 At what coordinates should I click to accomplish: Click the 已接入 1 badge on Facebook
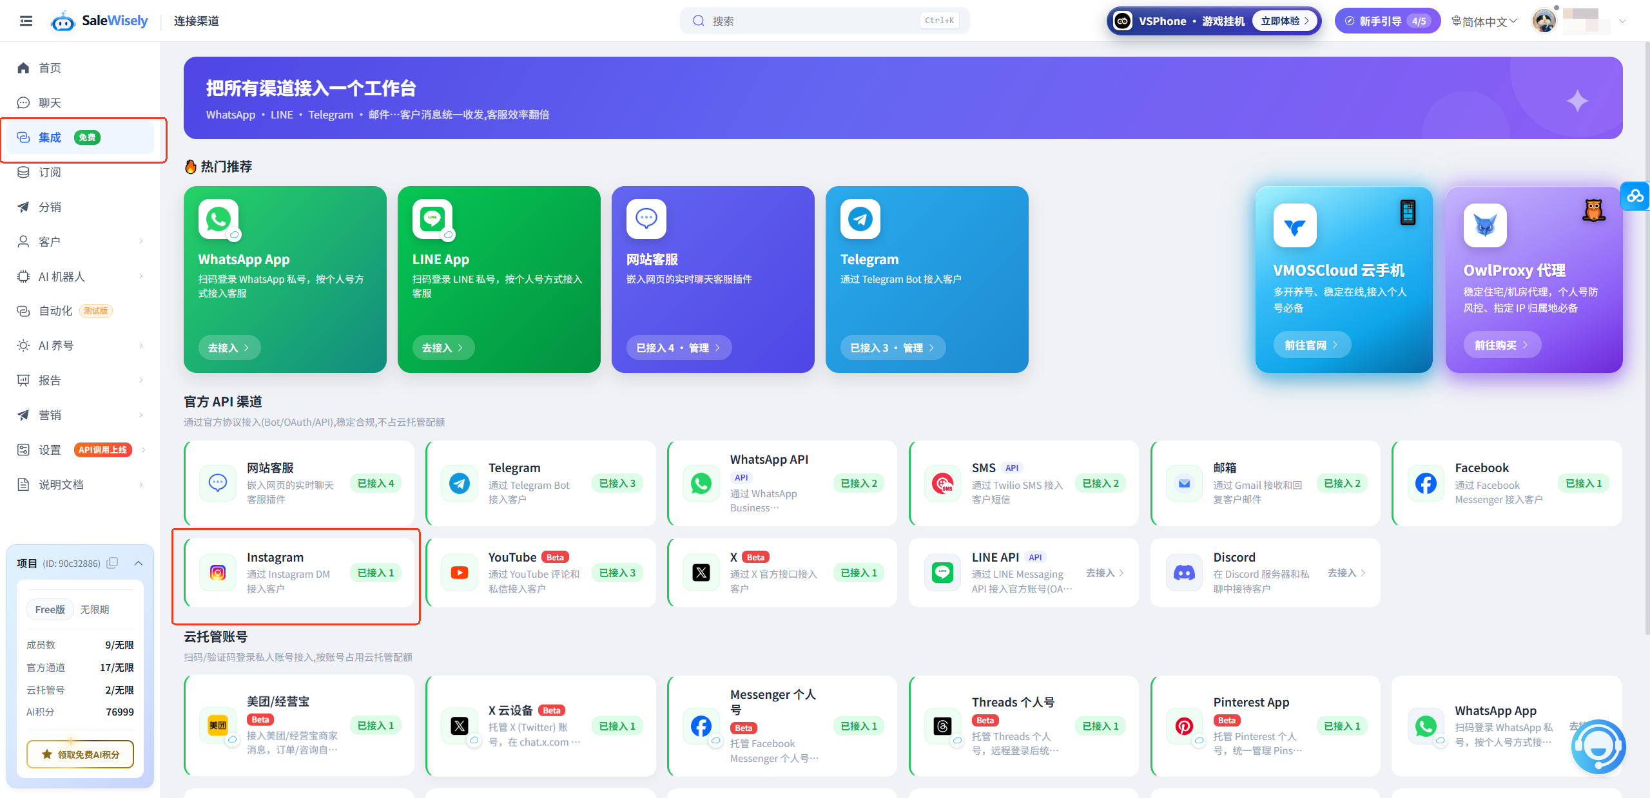(1584, 483)
